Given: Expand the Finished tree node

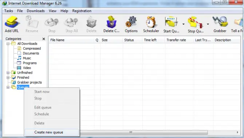Looking at the screenshot, I should click(x=8, y=77).
